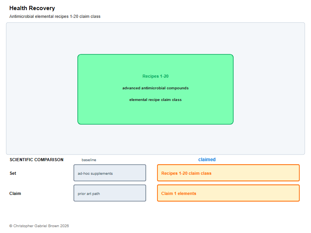Click the Christopher Gabriel Brown copyright footer
311x233 pixels.
(39, 226)
